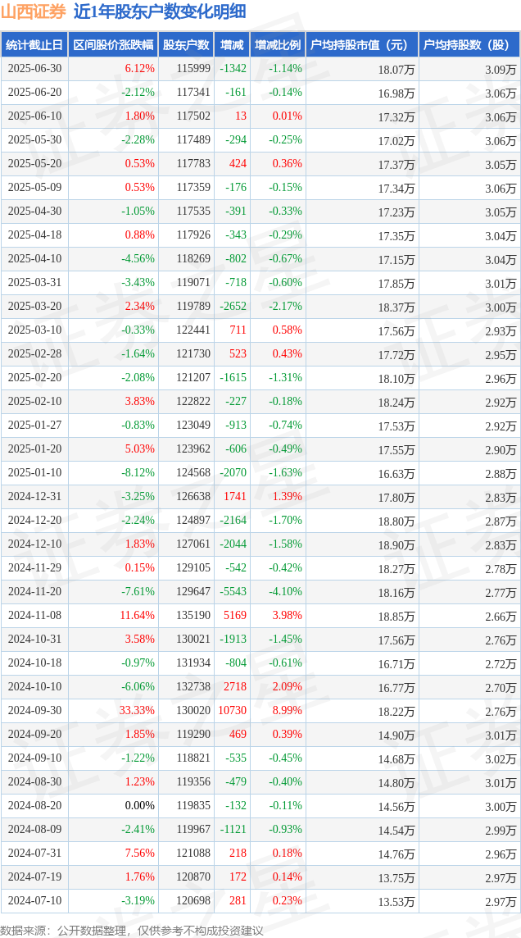Click the 户均持股数（股） column header

pyautogui.click(x=469, y=45)
